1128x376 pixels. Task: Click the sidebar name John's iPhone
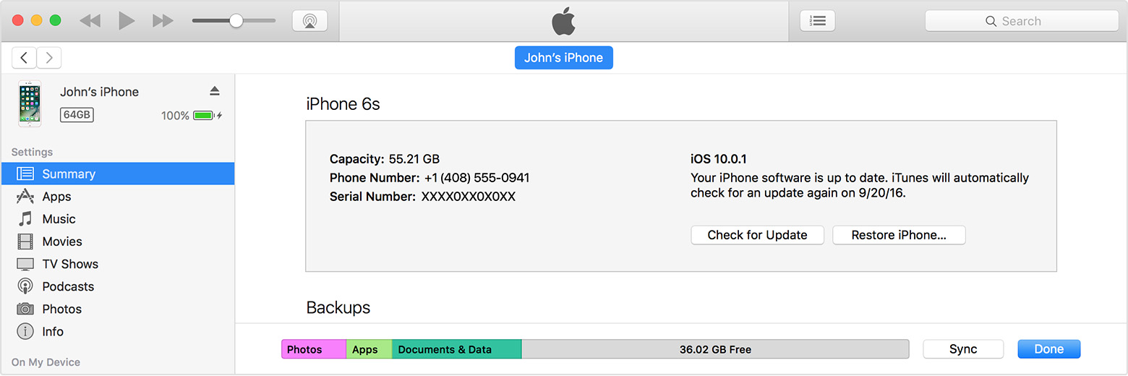(x=99, y=92)
